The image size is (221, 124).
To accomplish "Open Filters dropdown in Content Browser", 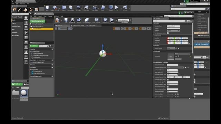I will (17, 87).
